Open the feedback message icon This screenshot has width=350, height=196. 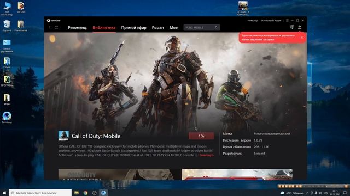(292, 27)
